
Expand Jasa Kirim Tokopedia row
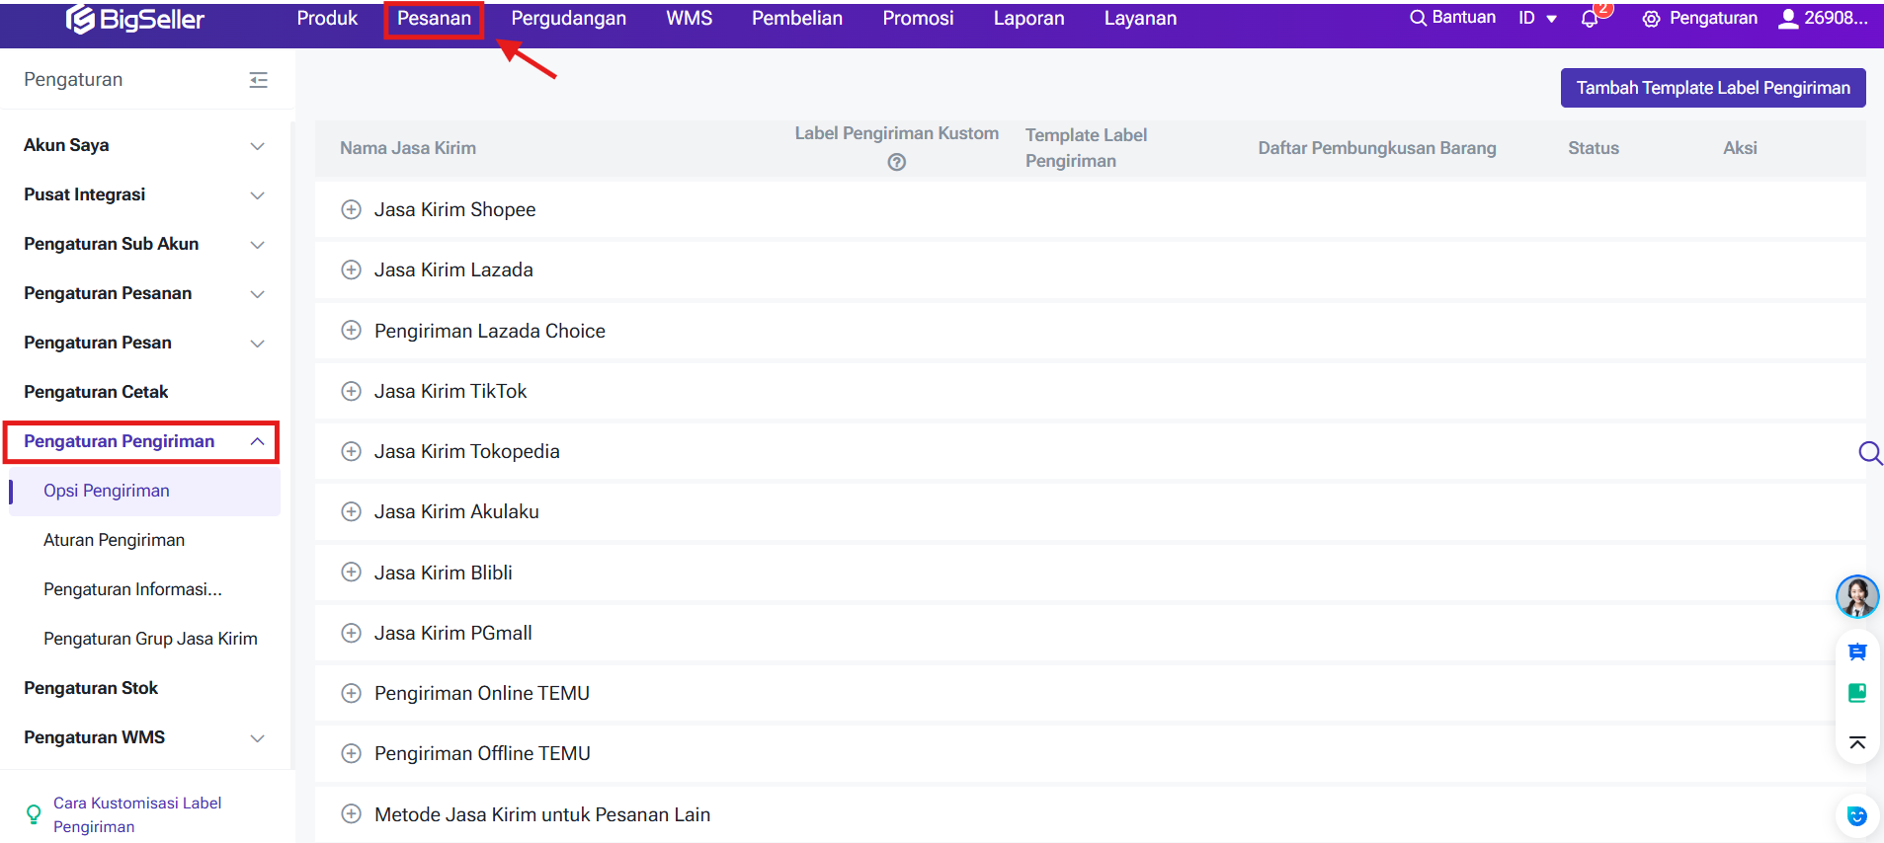(351, 451)
